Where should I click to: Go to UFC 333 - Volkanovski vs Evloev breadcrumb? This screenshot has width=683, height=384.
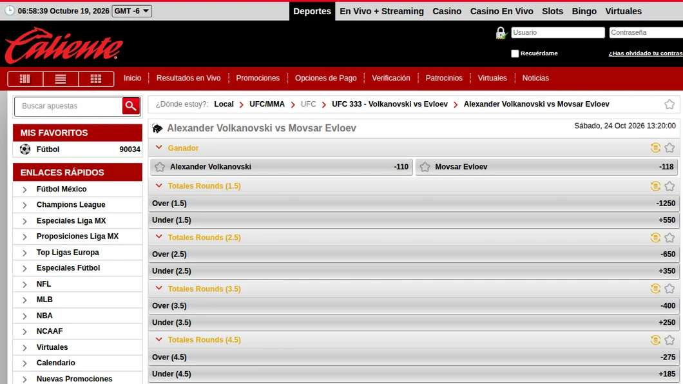[x=390, y=104]
